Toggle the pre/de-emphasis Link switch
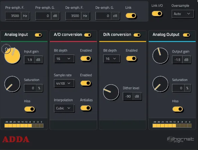 tap(131, 16)
